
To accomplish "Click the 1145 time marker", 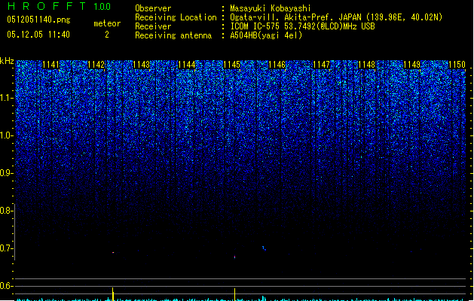I will pos(231,65).
